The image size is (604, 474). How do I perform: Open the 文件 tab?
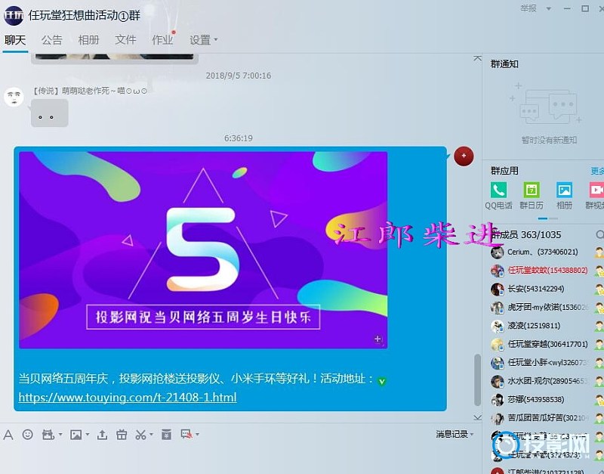coord(125,40)
